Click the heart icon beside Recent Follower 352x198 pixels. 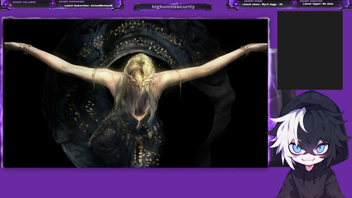point(5,4)
